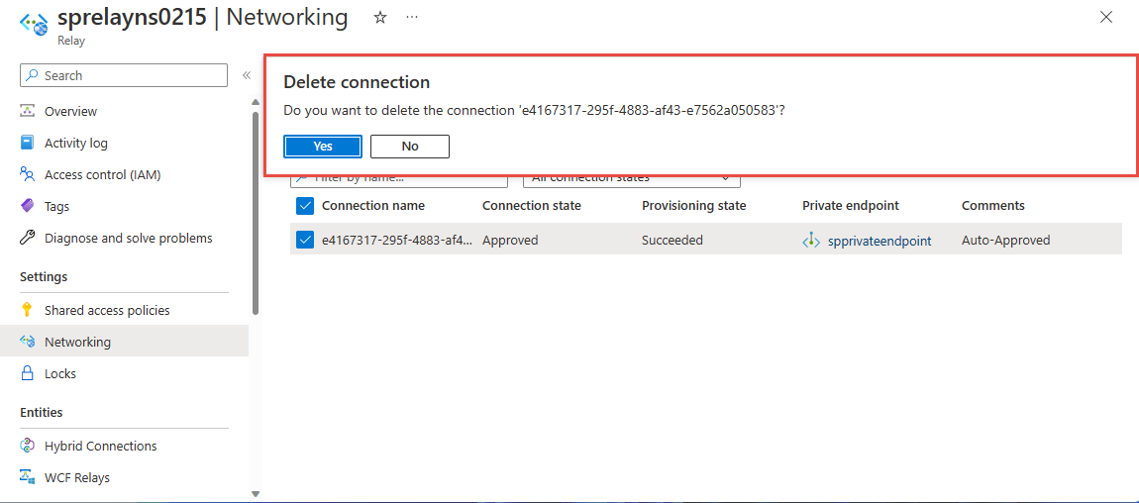This screenshot has width=1139, height=503.
Task: Click the Activity log icon
Action: [28, 143]
